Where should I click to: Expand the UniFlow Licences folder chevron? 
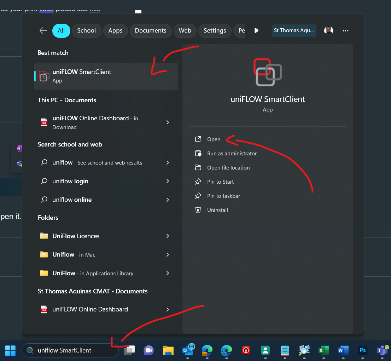coord(168,236)
